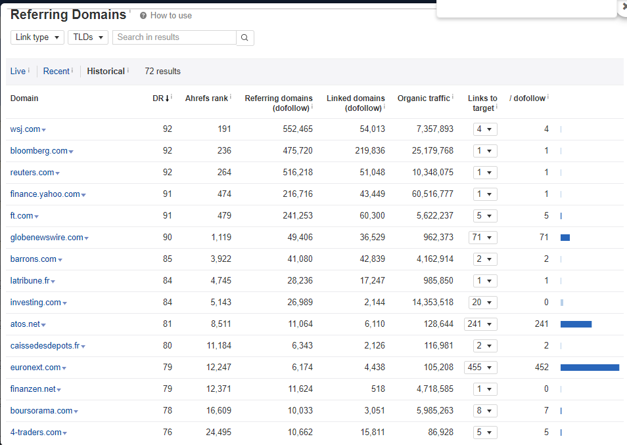Sort by Linked domains (dofollow) header
Screen dimensions: 627x445
(x=356, y=103)
